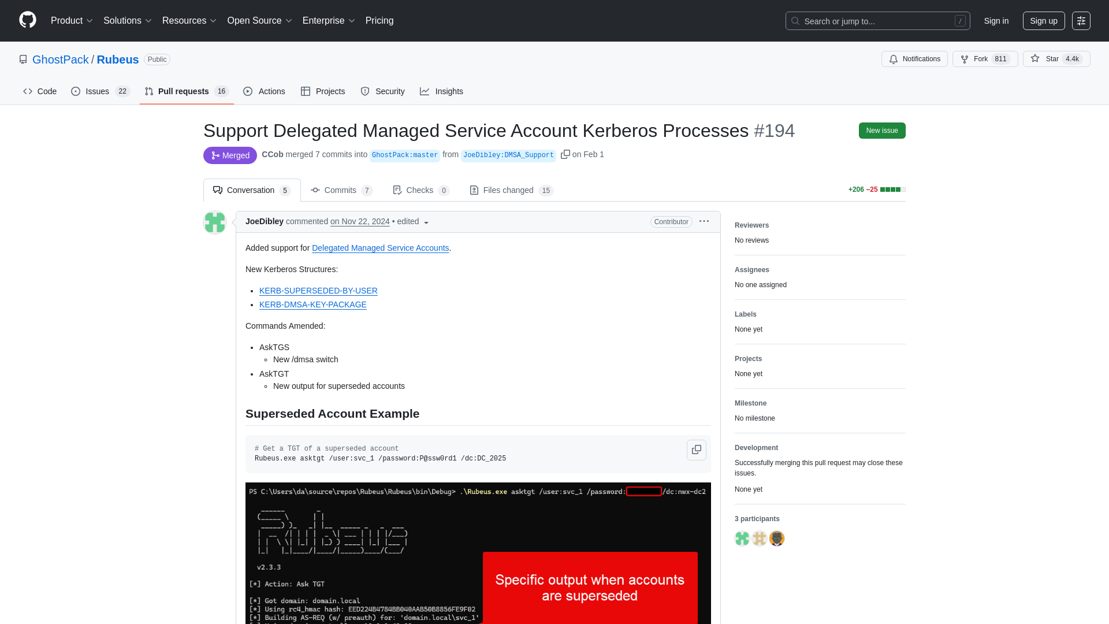This screenshot has width=1109, height=624.
Task: Copy the head branch name icon
Action: point(565,154)
